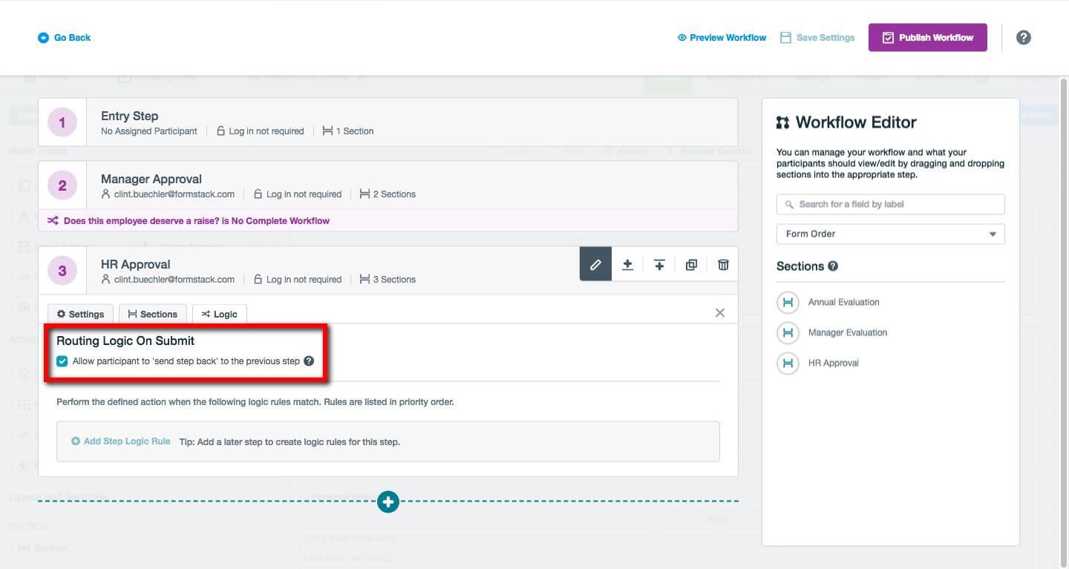Viewport: 1069px width, 569px height.
Task: Close the HR Approval step panel
Action: tap(719, 313)
